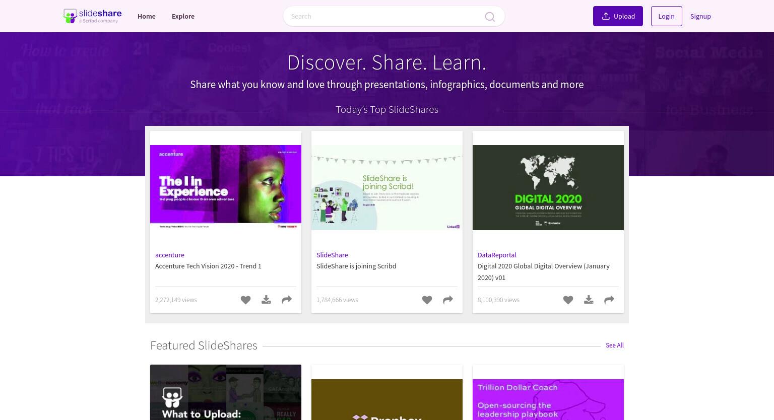The image size is (774, 420).
Task: Click the search magnifier icon
Action: click(490, 17)
